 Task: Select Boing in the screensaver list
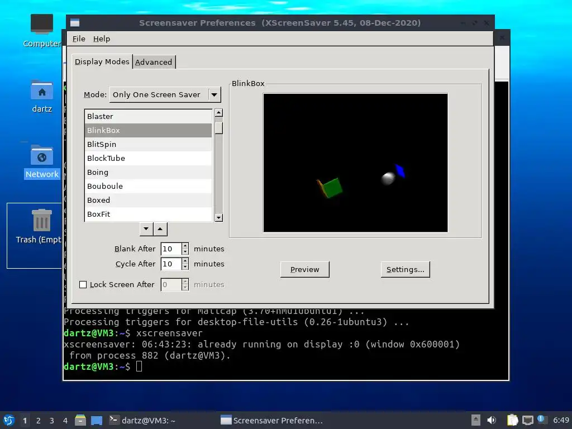(x=148, y=172)
